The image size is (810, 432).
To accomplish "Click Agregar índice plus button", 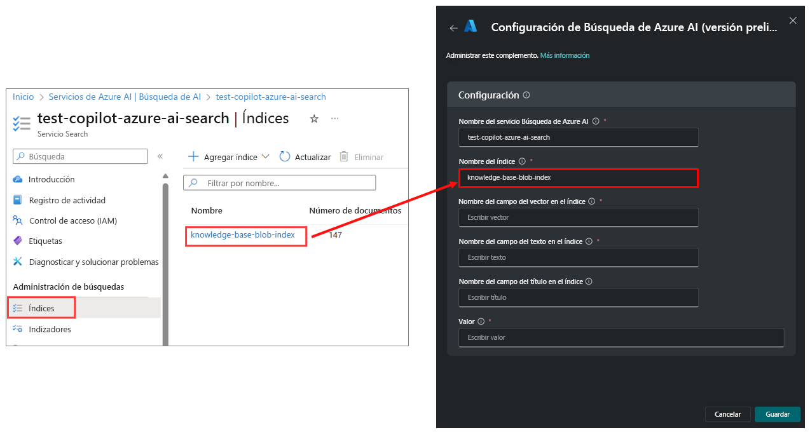I will click(x=223, y=157).
